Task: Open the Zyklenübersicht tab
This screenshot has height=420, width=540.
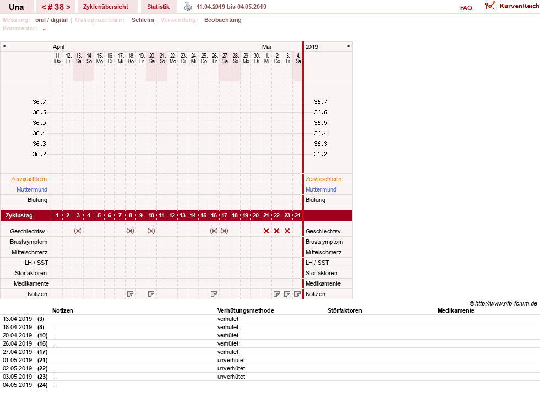Action: 105,7
